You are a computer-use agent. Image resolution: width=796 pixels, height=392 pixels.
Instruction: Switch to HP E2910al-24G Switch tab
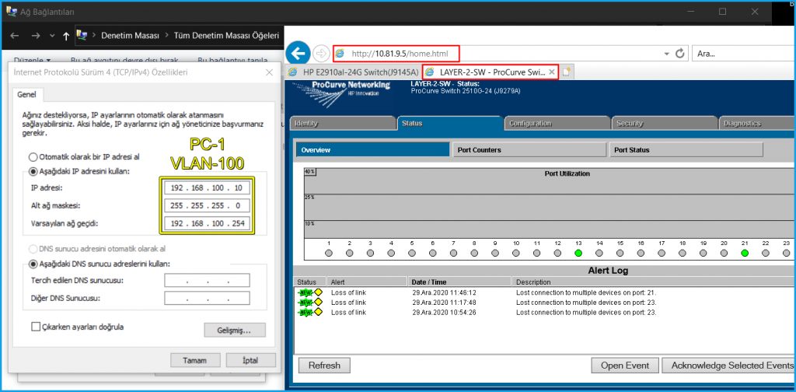354,72
